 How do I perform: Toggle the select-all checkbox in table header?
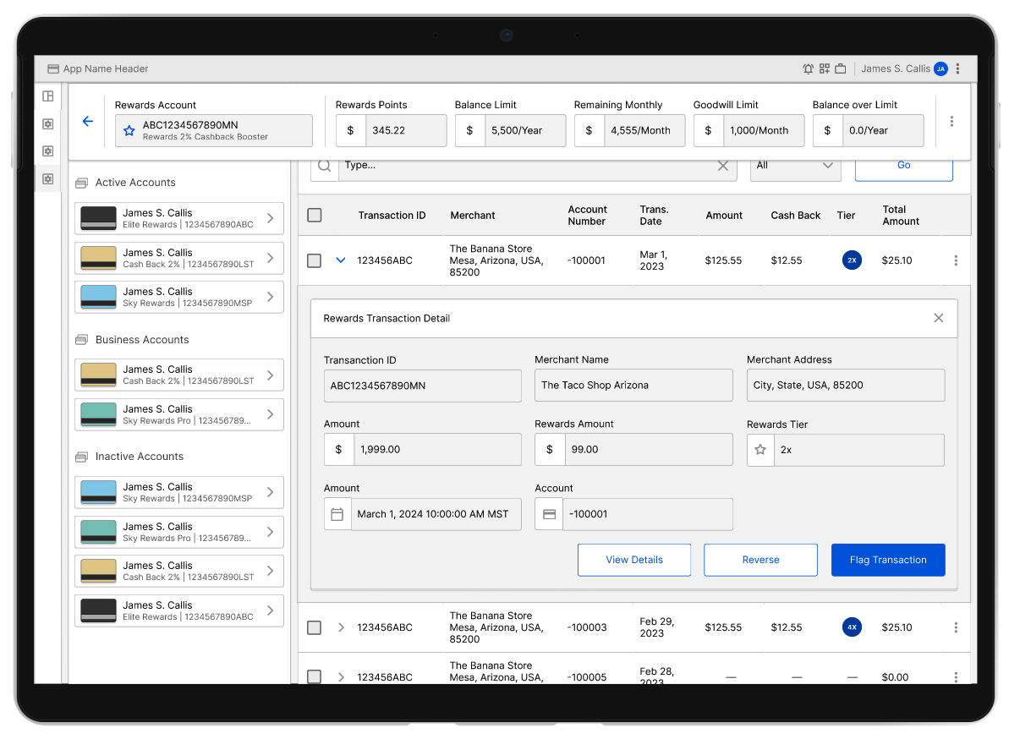pos(315,216)
